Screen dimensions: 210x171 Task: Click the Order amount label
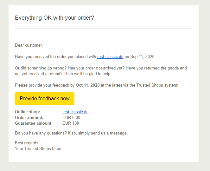click(x=29, y=118)
